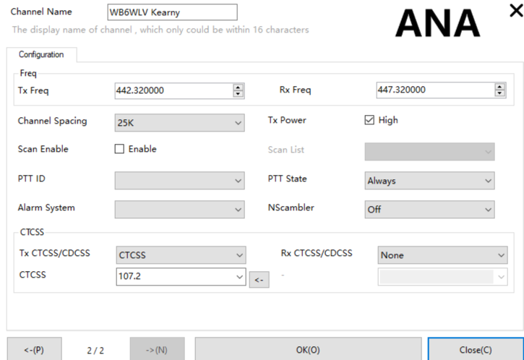This screenshot has width=524, height=360.
Task: Switch to the Configuration tab
Action: click(x=41, y=55)
